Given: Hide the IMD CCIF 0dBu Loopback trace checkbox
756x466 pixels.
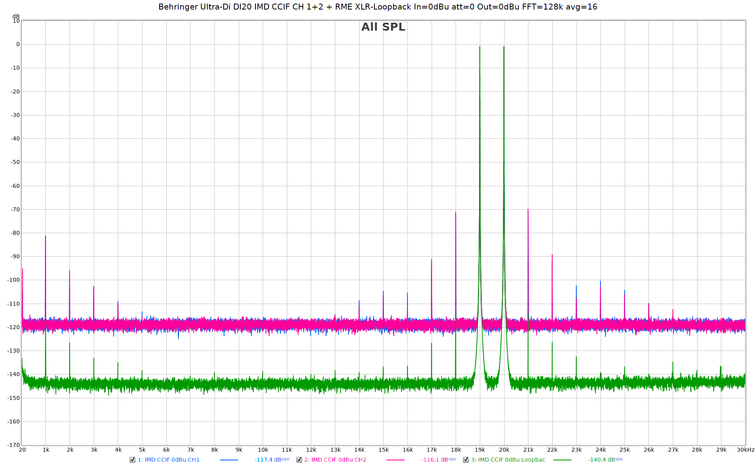Looking at the screenshot, I should point(466,460).
